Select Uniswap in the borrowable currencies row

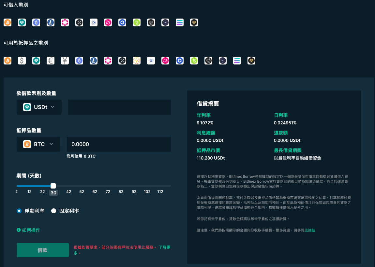click(x=108, y=22)
